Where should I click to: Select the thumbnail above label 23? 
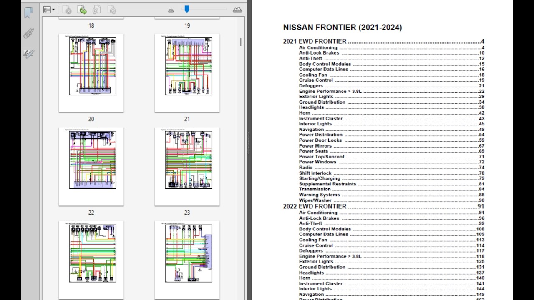click(187, 166)
